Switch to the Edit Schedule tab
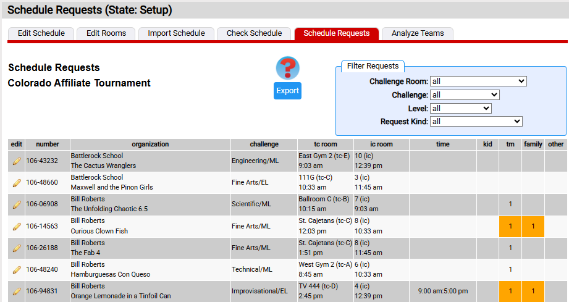This screenshot has height=302, width=569. (41, 33)
